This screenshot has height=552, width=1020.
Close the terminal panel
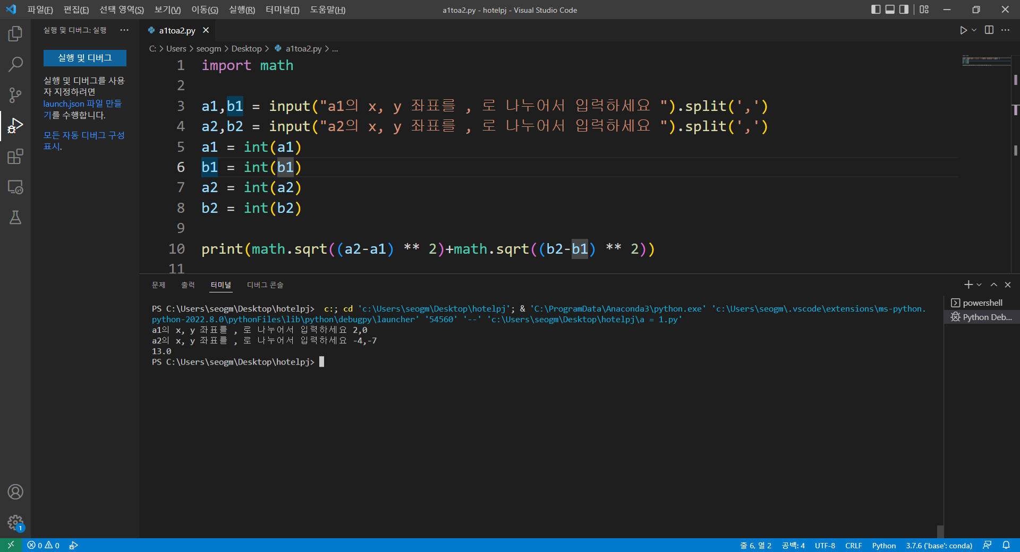[1008, 285]
